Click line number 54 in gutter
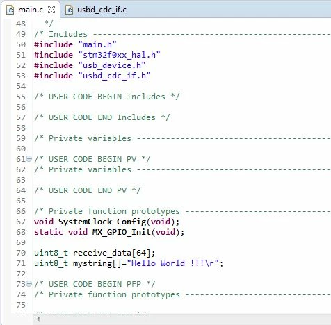 coord(21,86)
